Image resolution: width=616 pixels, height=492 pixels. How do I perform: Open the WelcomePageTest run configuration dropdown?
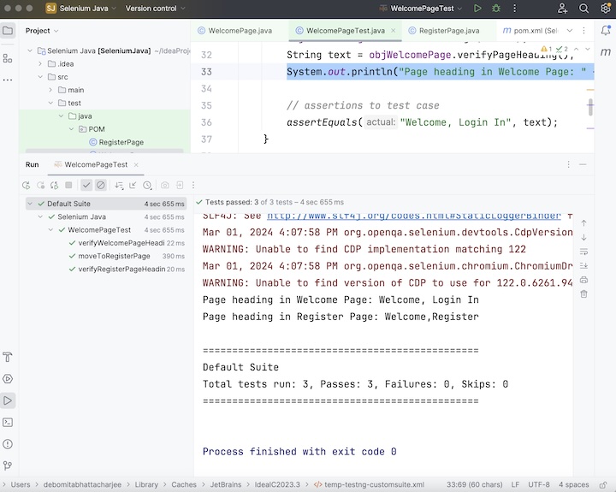[x=421, y=9]
